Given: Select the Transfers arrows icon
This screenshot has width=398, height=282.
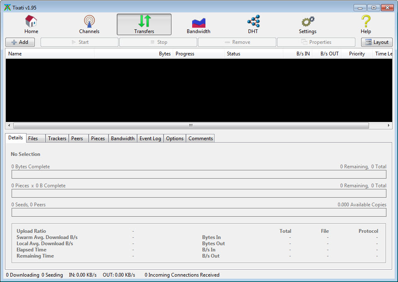Looking at the screenshot, I should coord(144,22).
